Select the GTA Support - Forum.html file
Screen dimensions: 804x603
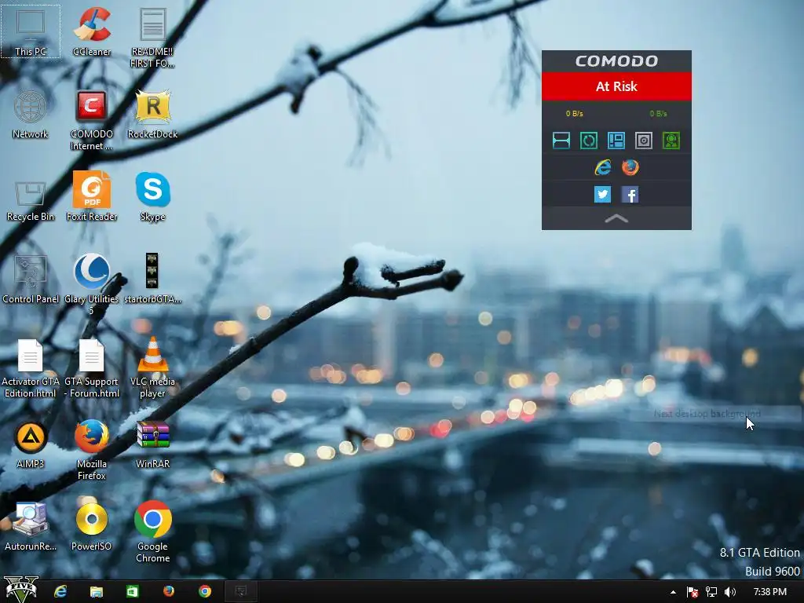pyautogui.click(x=91, y=369)
